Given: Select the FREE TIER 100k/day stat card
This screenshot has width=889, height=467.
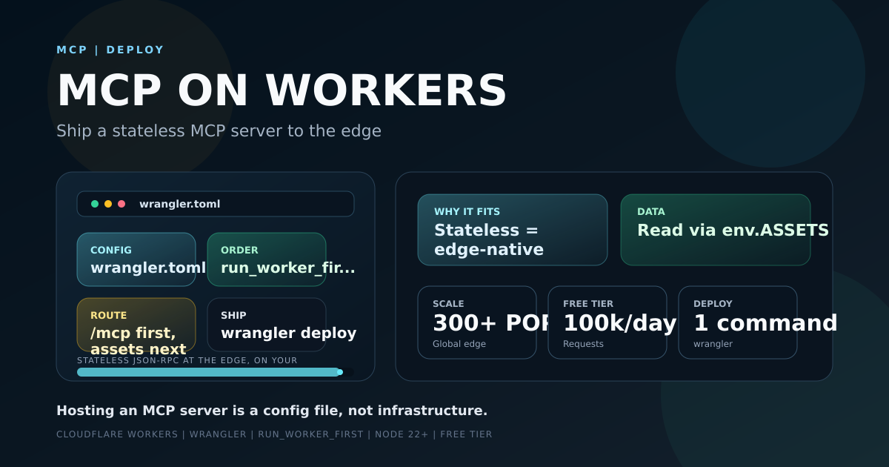Looking at the screenshot, I should (607, 322).
